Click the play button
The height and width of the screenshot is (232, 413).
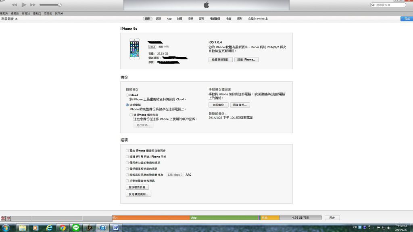(24, 5)
